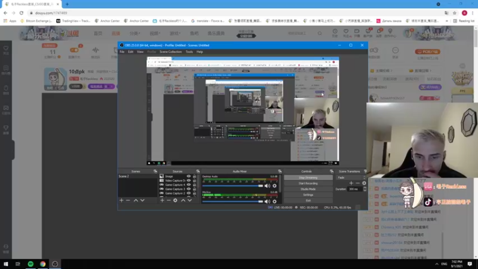
Task: Open OBS View menu
Action: [140, 52]
